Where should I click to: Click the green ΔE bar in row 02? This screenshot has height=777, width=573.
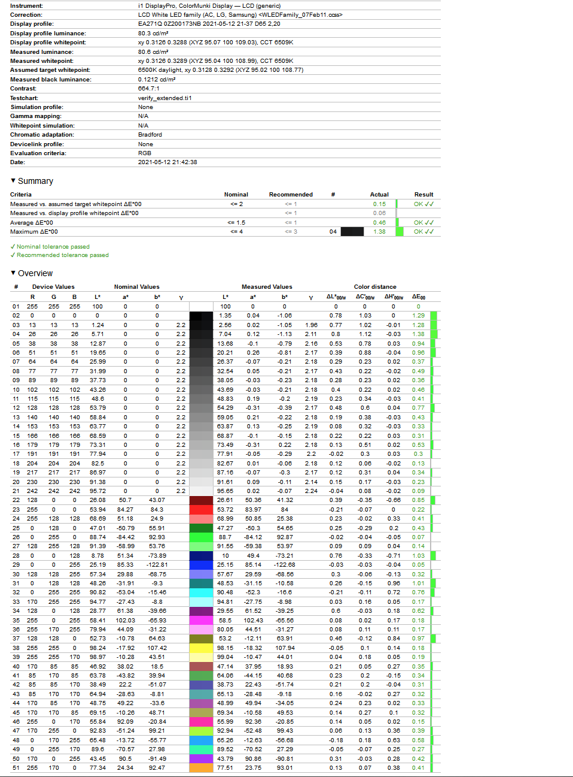click(434, 316)
